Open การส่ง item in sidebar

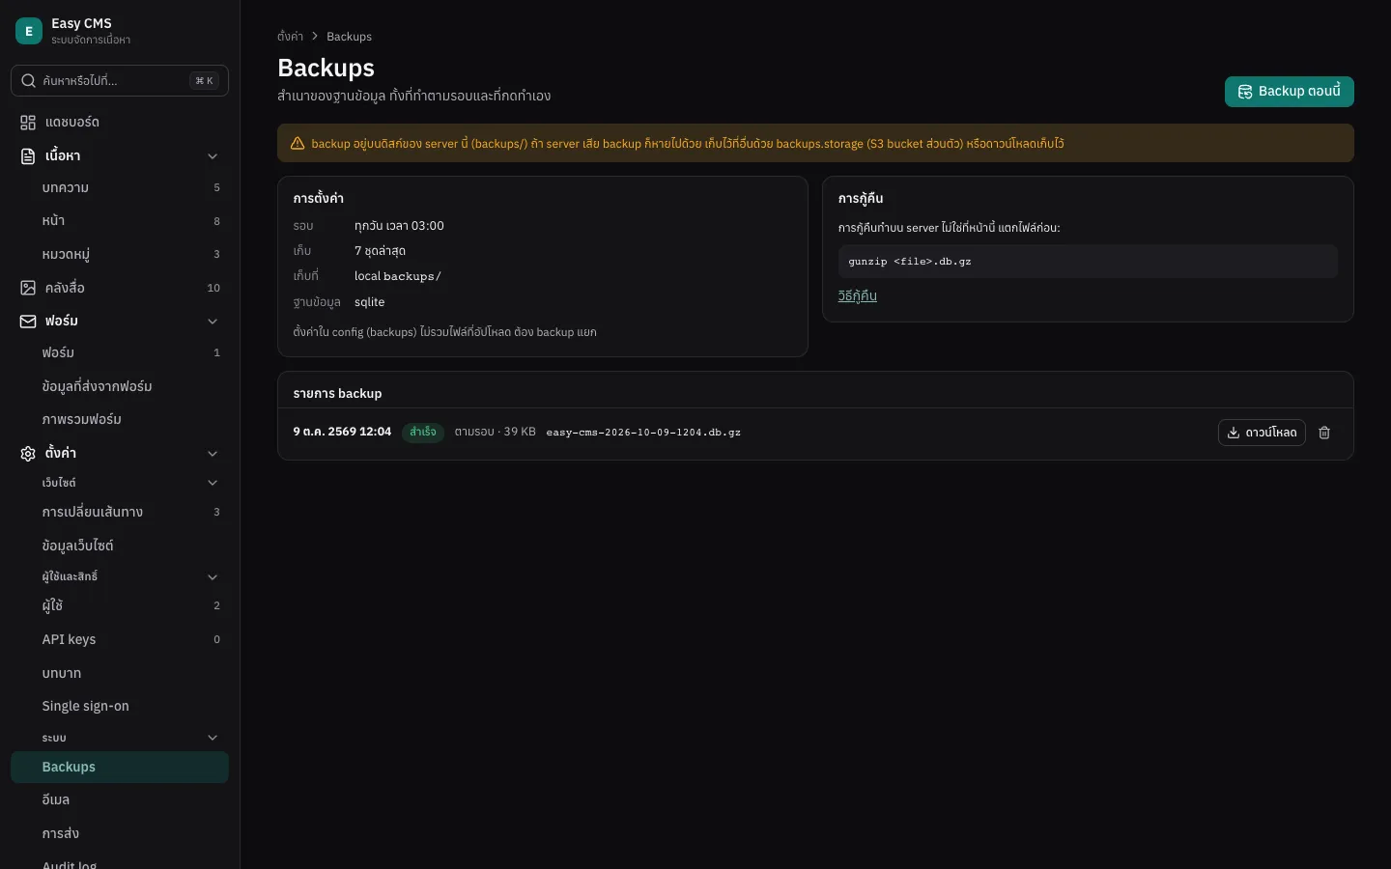point(120,833)
